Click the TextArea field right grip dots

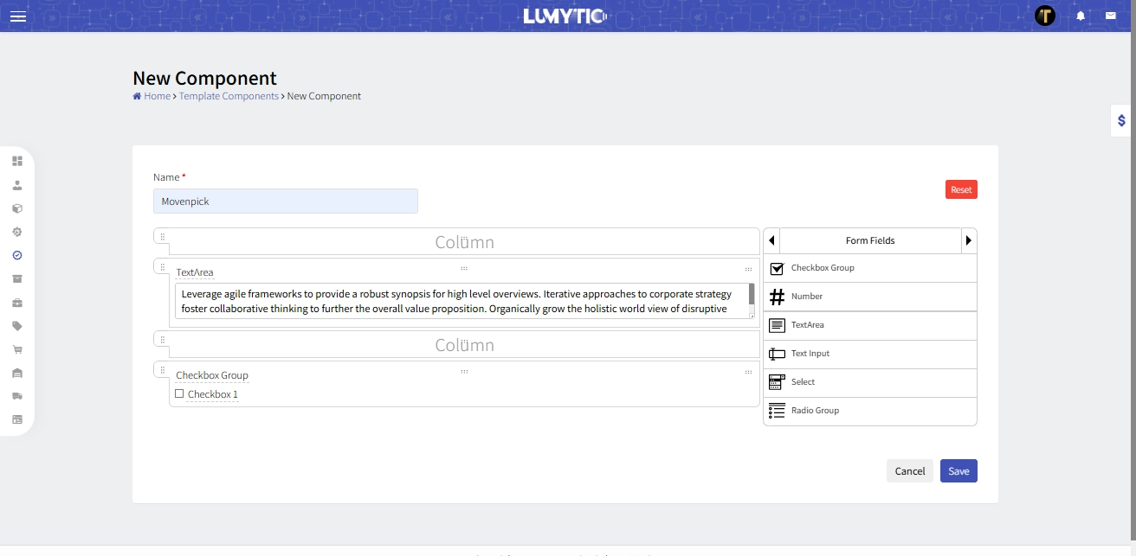748,269
